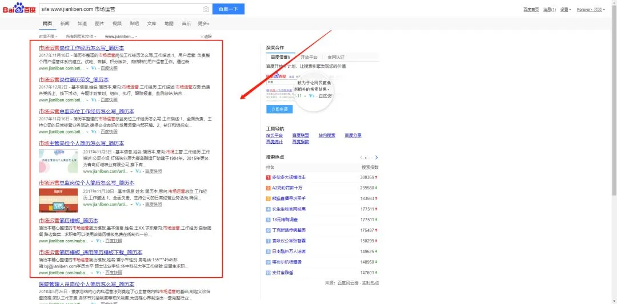Open the 设置 dropdown in the header
This screenshot has width=617, height=304.
pyautogui.click(x=566, y=10)
